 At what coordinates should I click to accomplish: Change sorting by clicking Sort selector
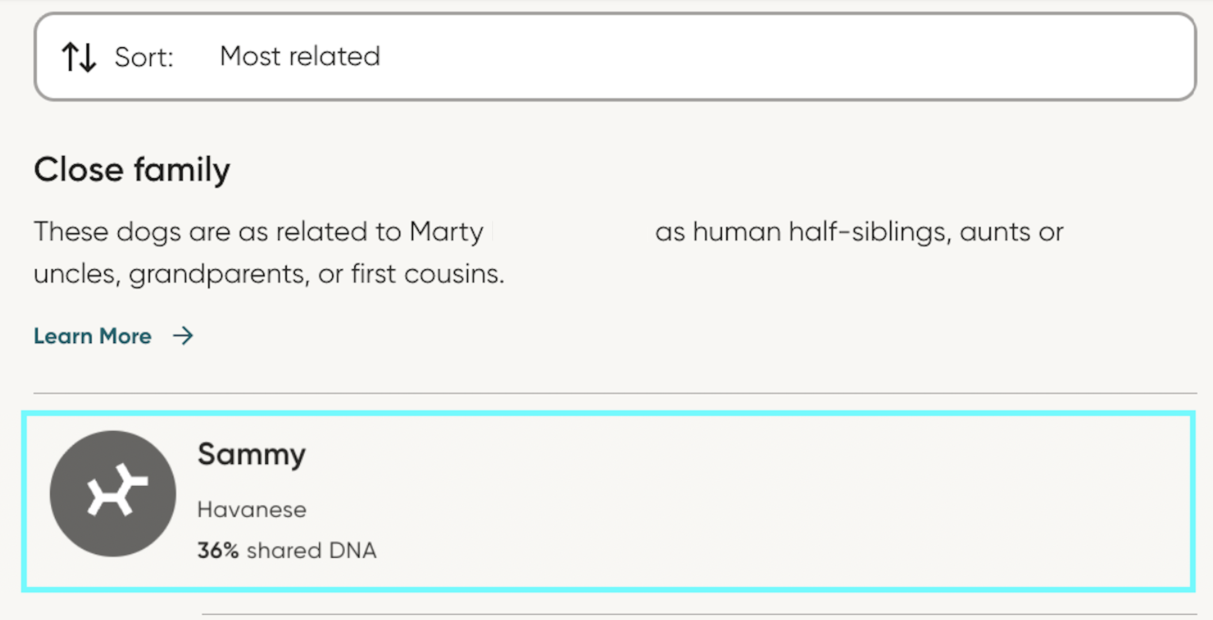pyautogui.click(x=300, y=56)
